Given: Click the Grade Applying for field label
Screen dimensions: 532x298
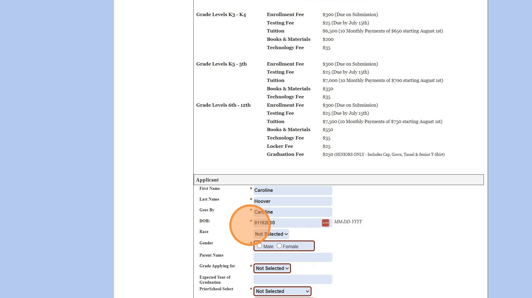Looking at the screenshot, I should click(x=217, y=266).
